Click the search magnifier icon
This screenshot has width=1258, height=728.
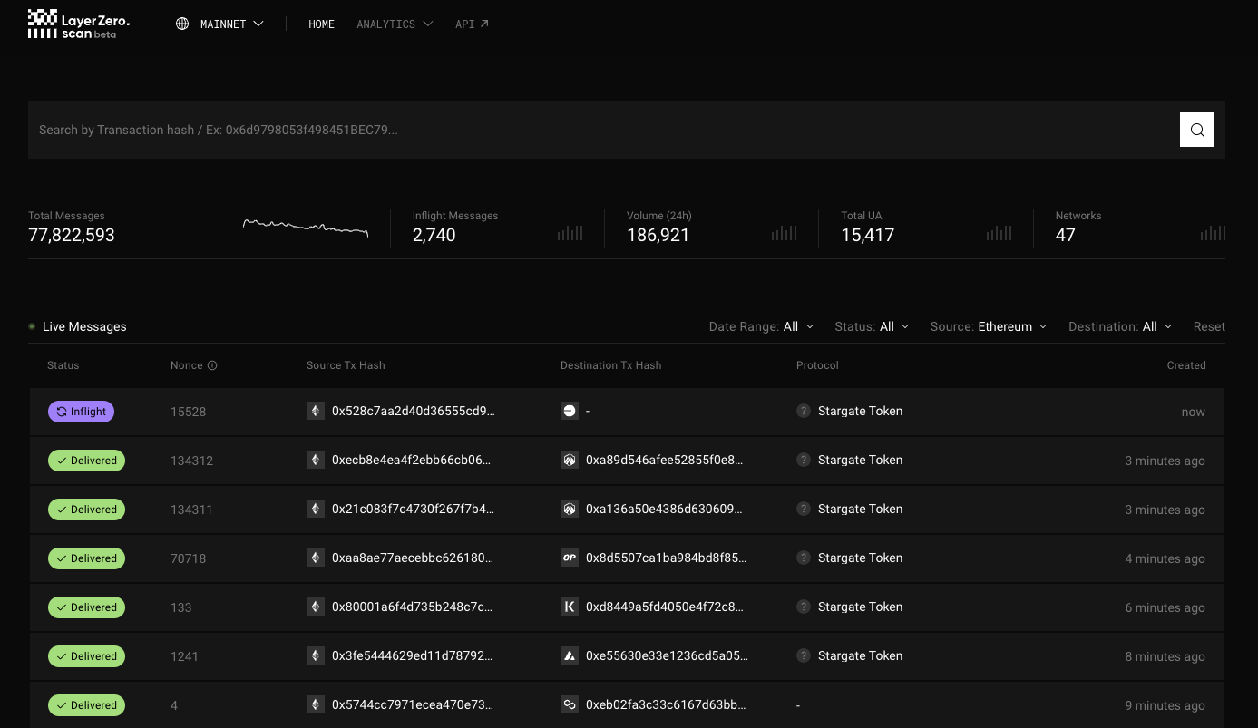coord(1196,129)
